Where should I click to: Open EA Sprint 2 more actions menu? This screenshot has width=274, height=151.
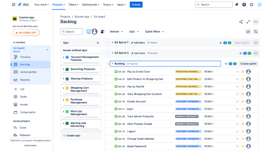(x=256, y=53)
